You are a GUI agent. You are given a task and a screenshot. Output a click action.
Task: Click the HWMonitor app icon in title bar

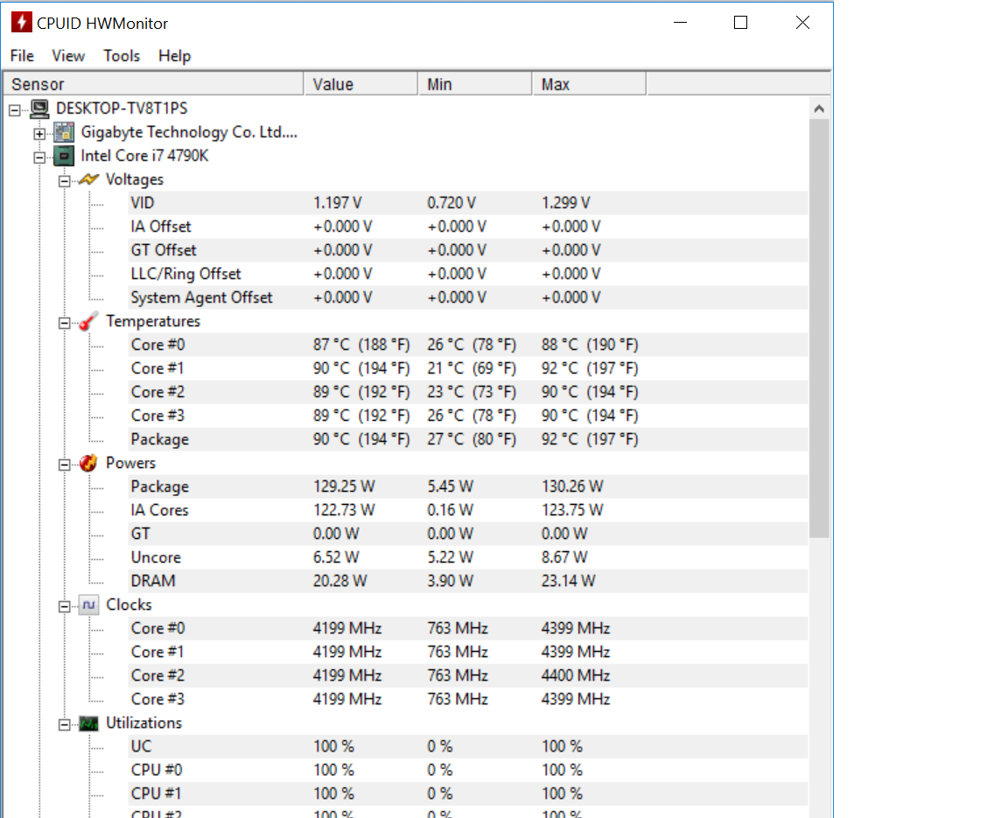(x=21, y=23)
